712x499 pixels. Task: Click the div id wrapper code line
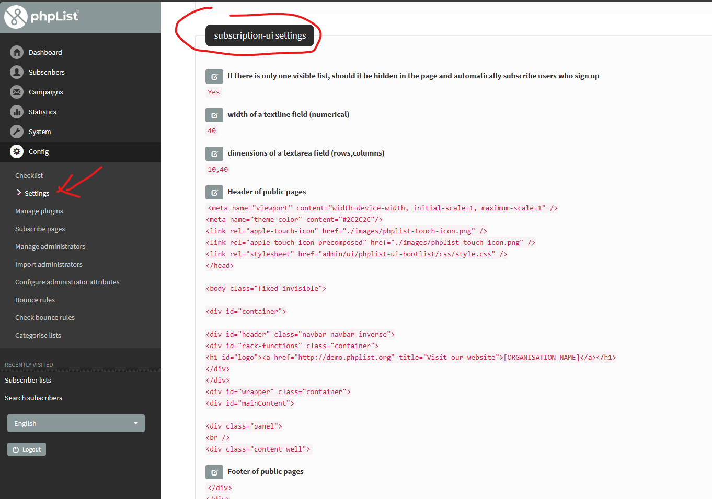pyautogui.click(x=278, y=392)
